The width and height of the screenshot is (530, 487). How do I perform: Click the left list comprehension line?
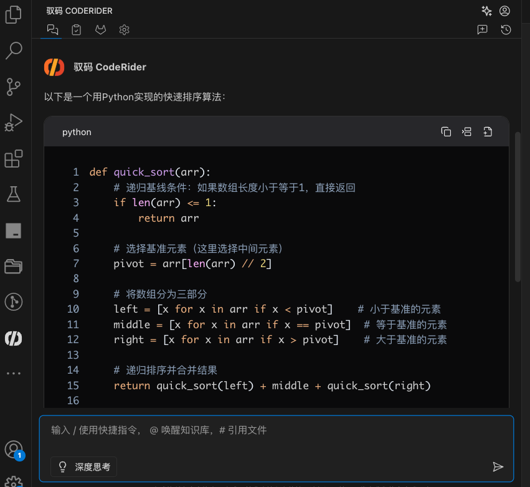pyautogui.click(x=223, y=310)
